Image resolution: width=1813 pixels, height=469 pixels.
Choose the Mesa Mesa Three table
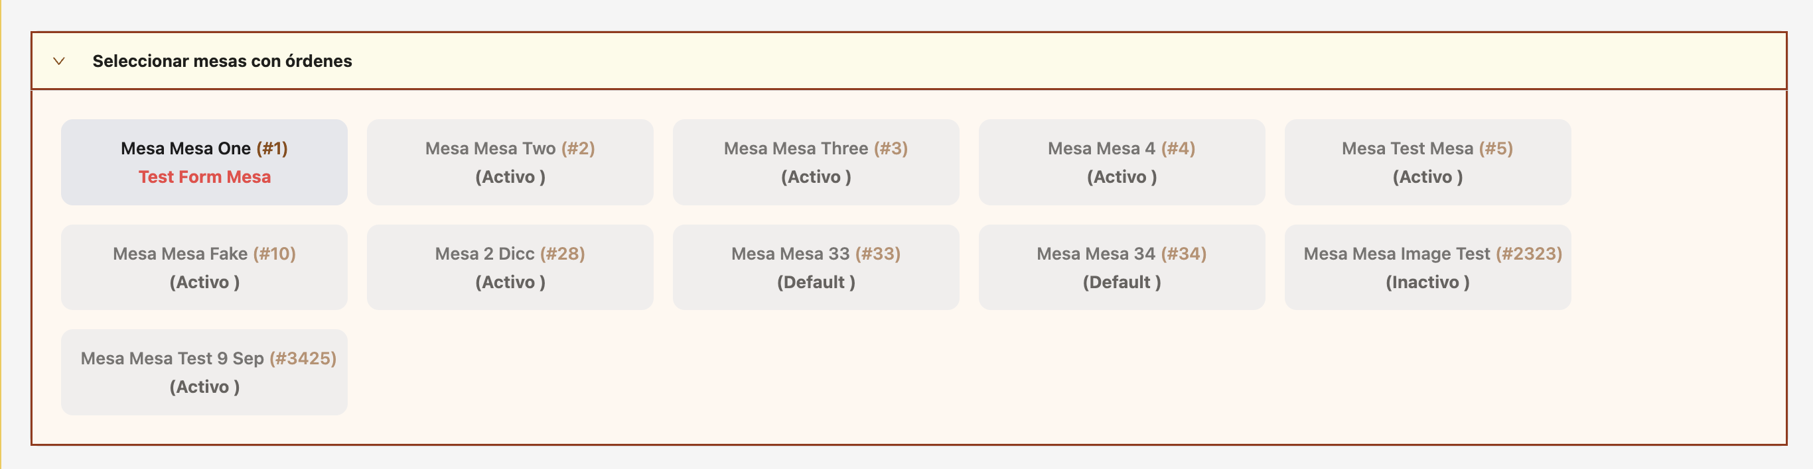(815, 162)
